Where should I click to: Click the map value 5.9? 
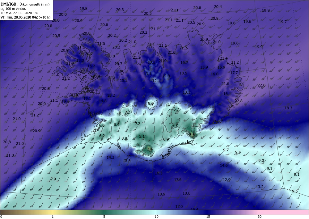175,124
